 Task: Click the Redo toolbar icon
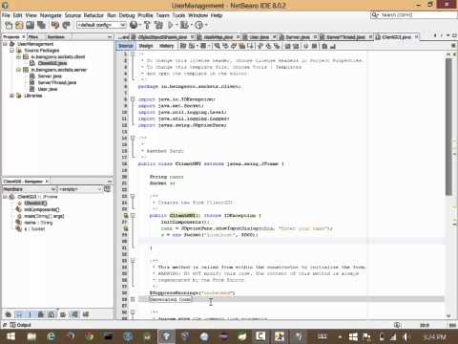66,25
